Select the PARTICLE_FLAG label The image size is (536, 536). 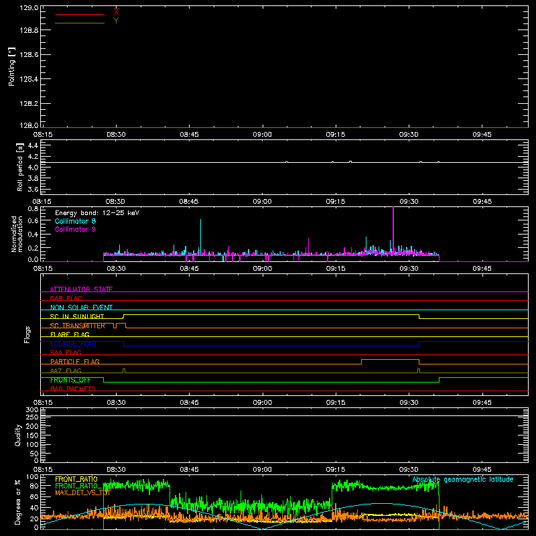point(75,361)
